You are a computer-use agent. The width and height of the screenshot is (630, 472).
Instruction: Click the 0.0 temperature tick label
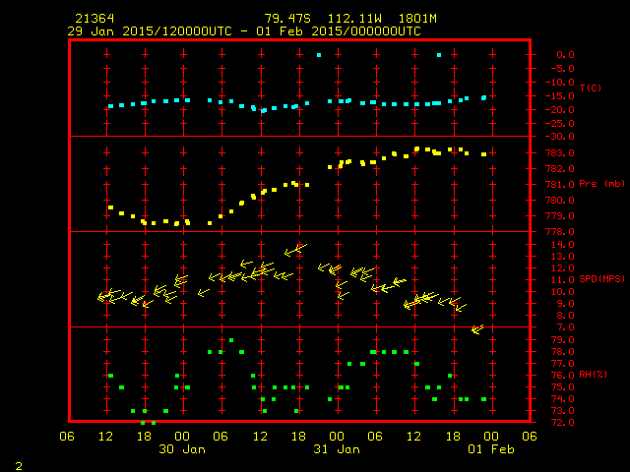565,55
